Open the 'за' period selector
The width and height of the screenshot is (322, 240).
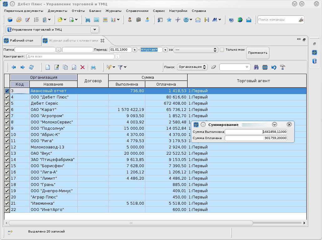195,50
